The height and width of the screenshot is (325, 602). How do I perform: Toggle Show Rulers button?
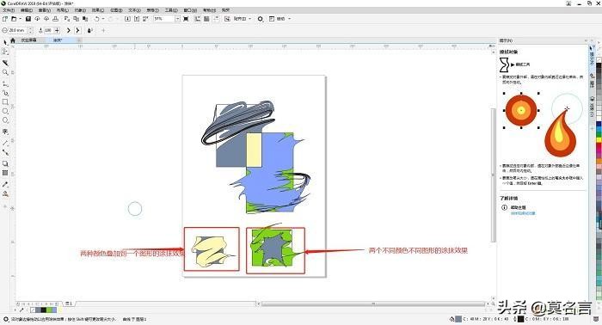tap(197, 18)
